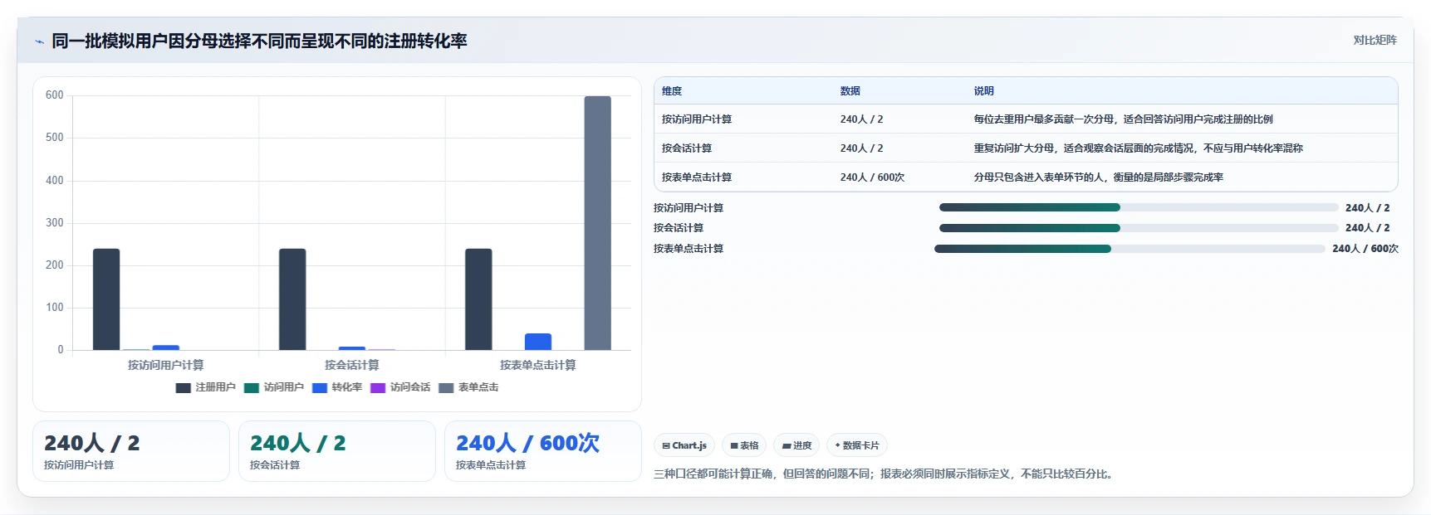Toggle the 注册用户 legend color box
Image resolution: width=1431 pixels, height=515 pixels.
click(x=184, y=388)
